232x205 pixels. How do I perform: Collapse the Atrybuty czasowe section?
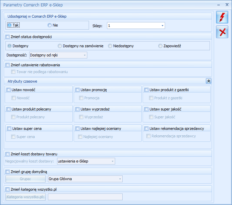[x=209, y=81]
